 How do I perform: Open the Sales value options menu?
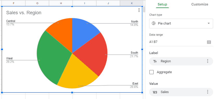click(207, 92)
